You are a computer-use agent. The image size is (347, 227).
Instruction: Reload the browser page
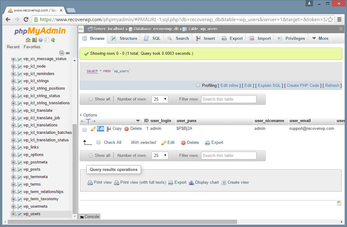[26, 19]
